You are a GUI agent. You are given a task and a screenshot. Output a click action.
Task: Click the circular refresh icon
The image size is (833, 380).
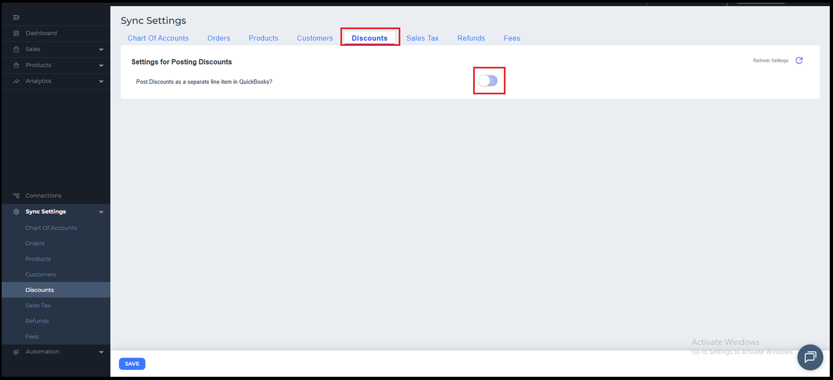coord(799,60)
